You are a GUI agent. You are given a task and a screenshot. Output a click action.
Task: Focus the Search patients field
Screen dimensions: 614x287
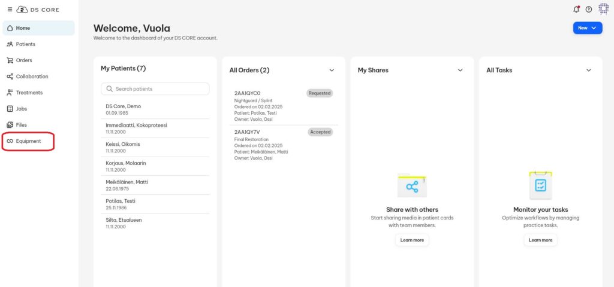159,89
